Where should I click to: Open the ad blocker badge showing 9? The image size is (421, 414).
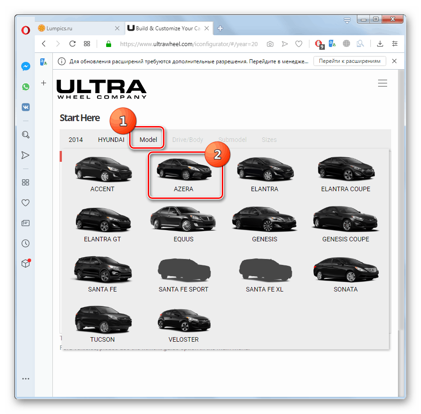pyautogui.click(x=319, y=44)
